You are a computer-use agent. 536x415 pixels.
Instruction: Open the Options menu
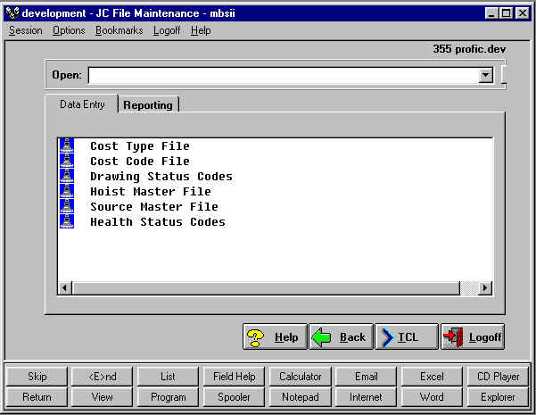[69, 30]
